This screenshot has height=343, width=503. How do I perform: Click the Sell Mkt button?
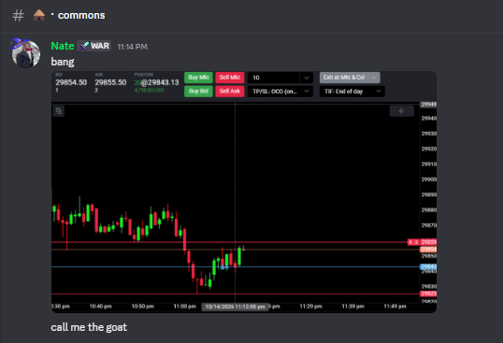[x=230, y=78]
